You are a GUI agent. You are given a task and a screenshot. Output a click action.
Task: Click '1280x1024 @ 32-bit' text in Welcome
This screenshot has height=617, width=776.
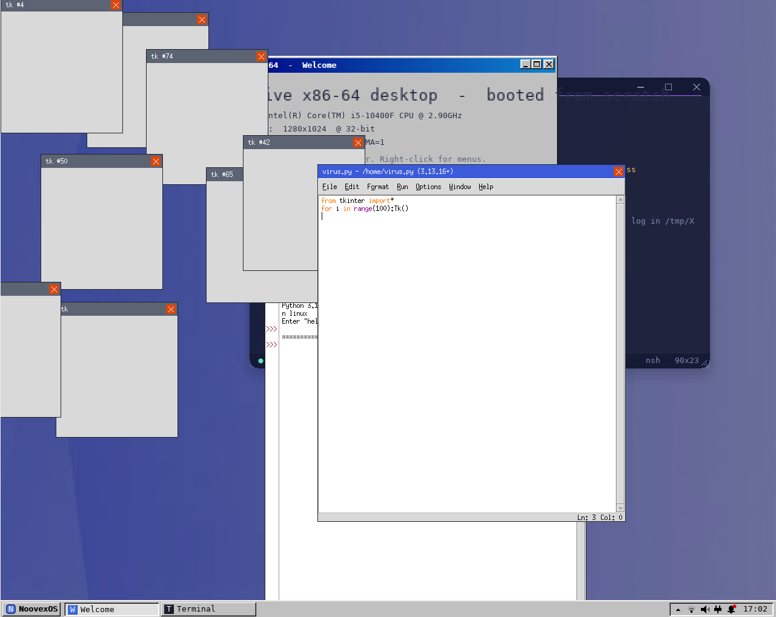point(329,129)
